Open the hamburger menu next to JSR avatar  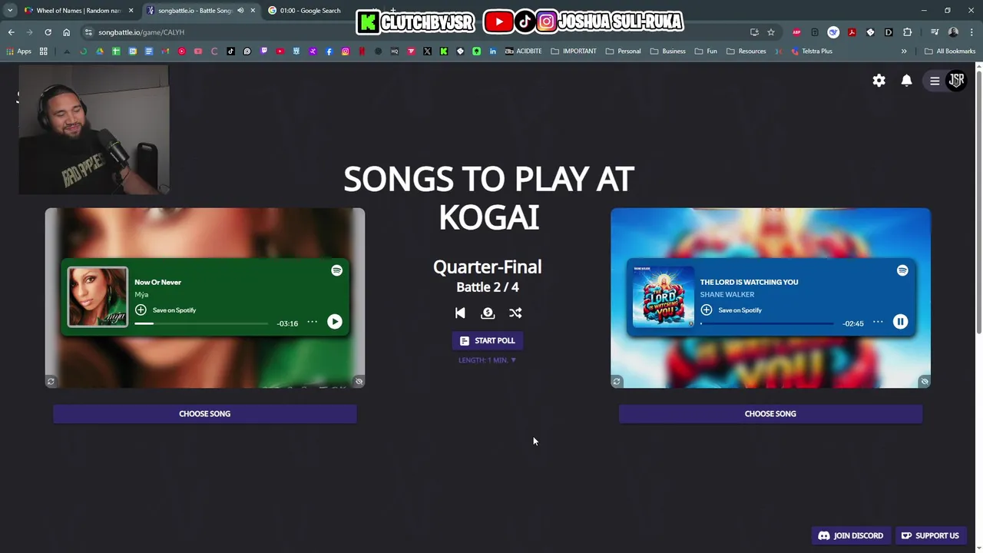point(935,81)
